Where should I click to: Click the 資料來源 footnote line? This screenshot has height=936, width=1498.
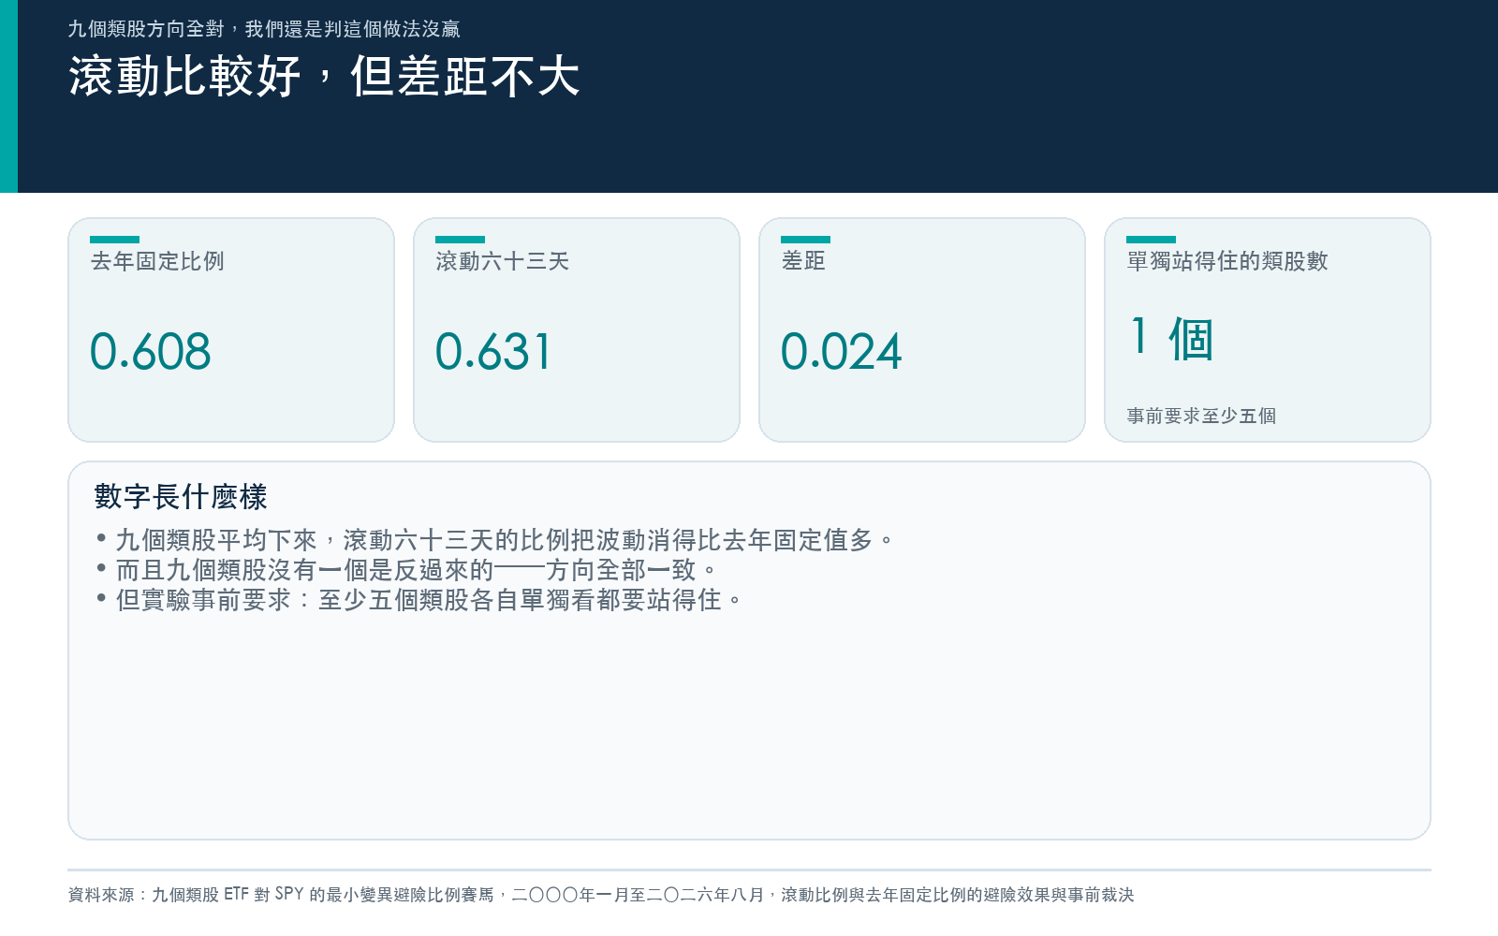pos(601,895)
